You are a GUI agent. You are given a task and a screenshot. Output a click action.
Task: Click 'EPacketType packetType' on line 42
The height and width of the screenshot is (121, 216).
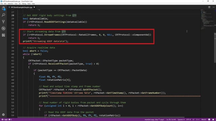coord(58,61)
